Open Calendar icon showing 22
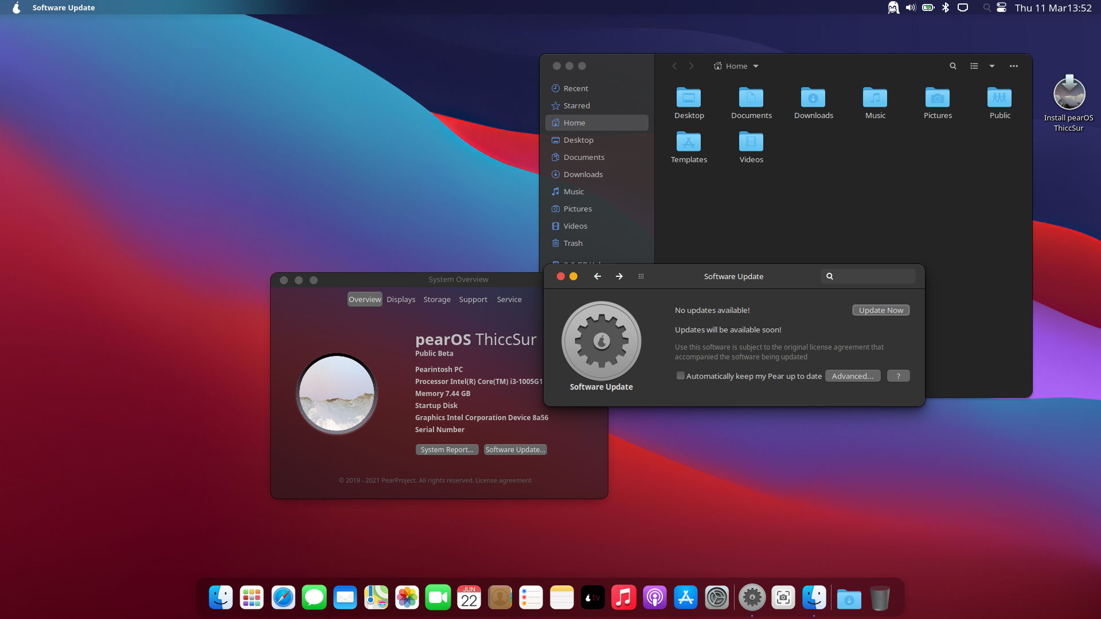Screen dimensions: 1101x619 [x=469, y=598]
